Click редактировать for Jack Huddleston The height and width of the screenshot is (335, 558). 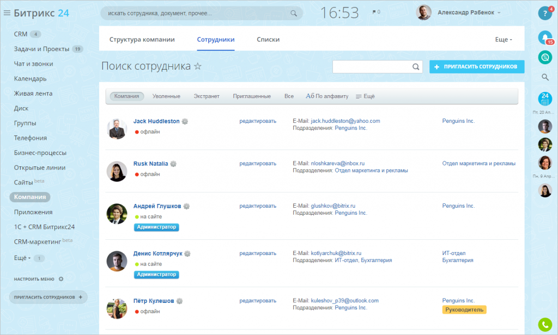coord(258,121)
